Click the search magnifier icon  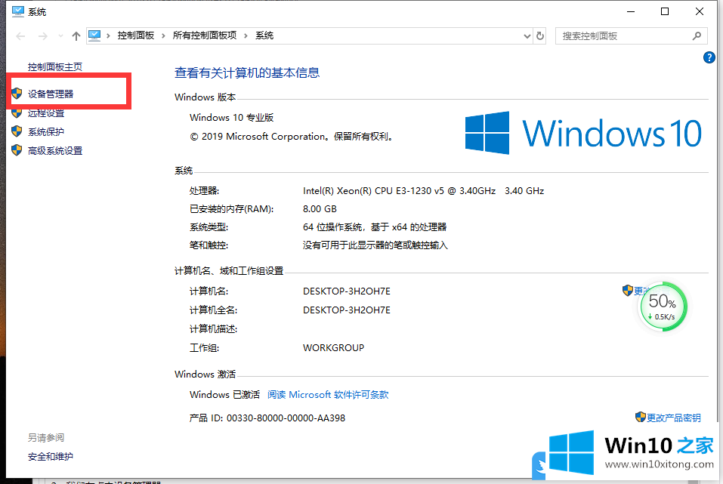point(697,35)
